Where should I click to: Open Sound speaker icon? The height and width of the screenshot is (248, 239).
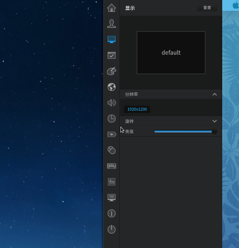[x=112, y=103]
